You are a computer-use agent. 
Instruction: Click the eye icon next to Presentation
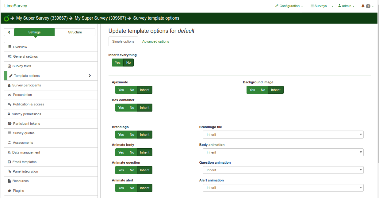coord(10,95)
